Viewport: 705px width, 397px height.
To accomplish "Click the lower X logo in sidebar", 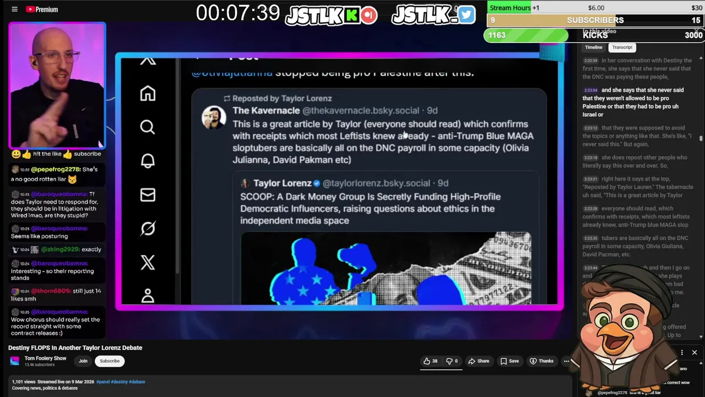I will tap(148, 262).
